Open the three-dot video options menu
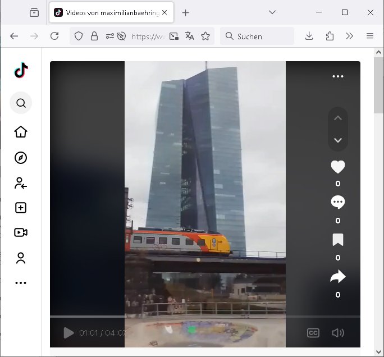 point(337,76)
